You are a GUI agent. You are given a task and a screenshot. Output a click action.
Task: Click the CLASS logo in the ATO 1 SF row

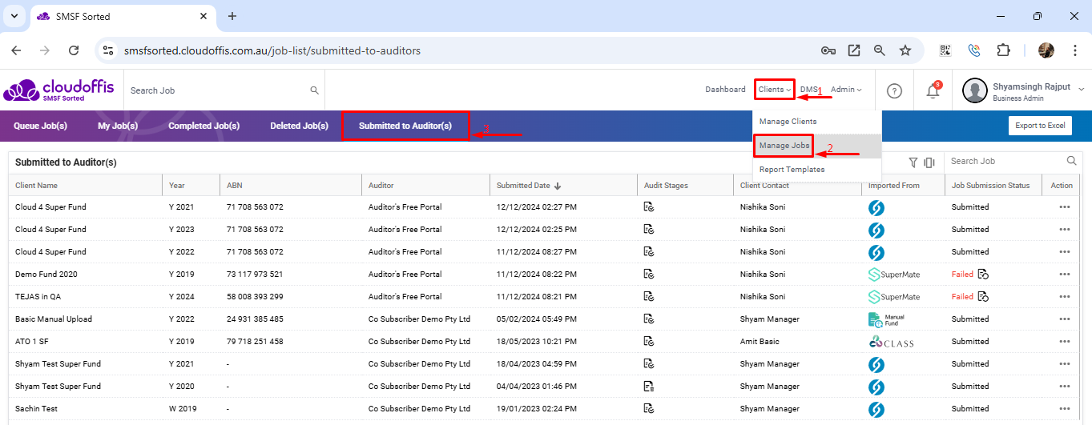(891, 342)
